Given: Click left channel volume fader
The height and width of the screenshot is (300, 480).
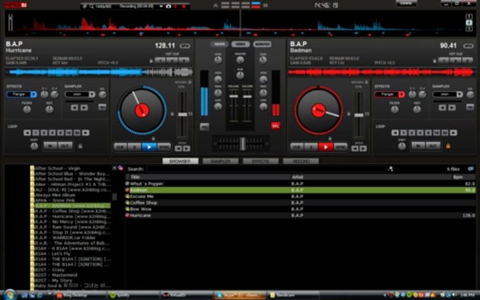Looking at the screenshot, I should coord(234,96).
